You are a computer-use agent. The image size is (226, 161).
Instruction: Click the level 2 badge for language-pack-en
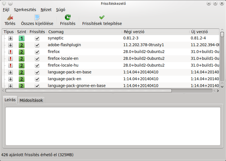[x=22, y=79]
